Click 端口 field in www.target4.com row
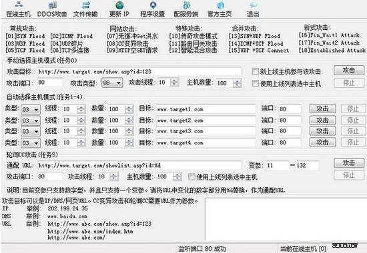The height and width of the screenshot is (253, 367). pos(290,142)
